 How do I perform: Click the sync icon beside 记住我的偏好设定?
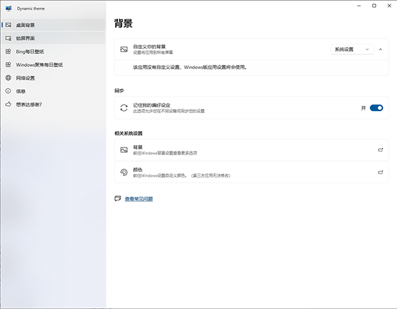[123, 108]
